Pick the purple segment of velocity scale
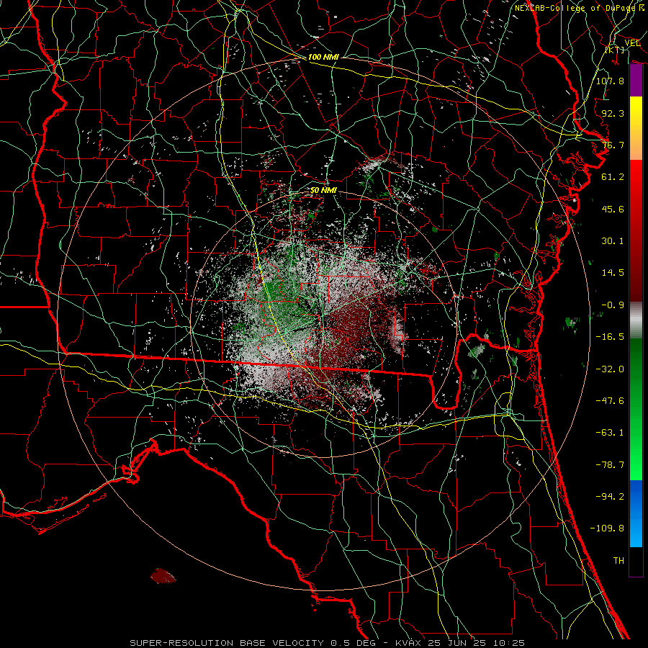Viewport: 648px width, 648px height. [636, 81]
